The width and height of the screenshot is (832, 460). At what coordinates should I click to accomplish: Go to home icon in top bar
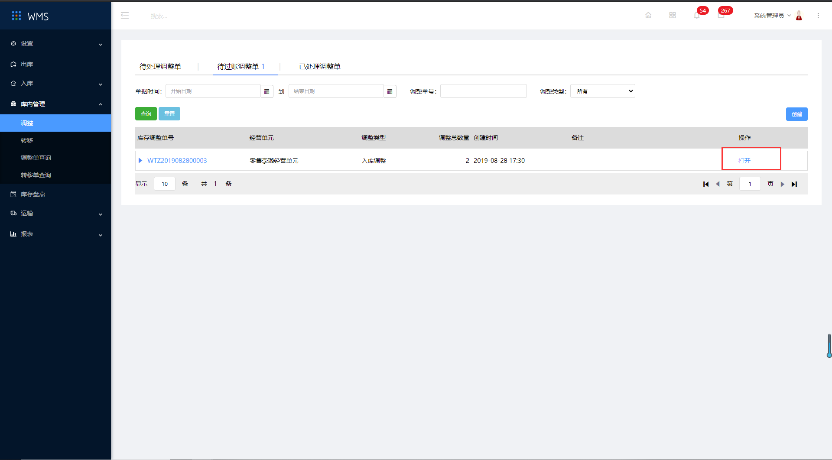click(x=648, y=15)
